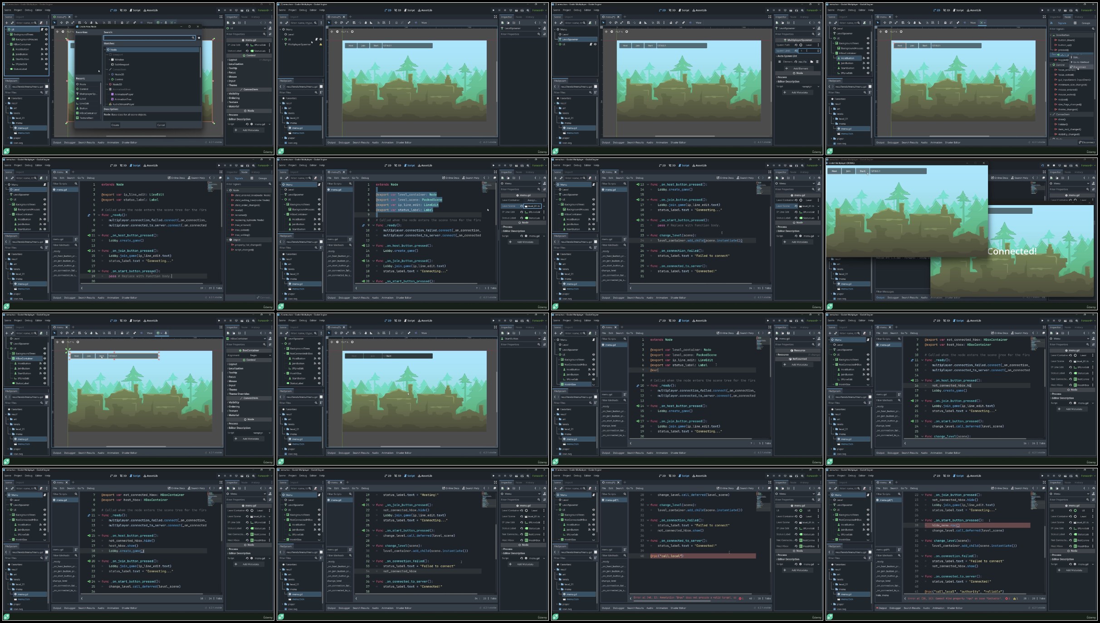
Task: Click the Spawn Limit value stepper
Action: click(x=818, y=51)
